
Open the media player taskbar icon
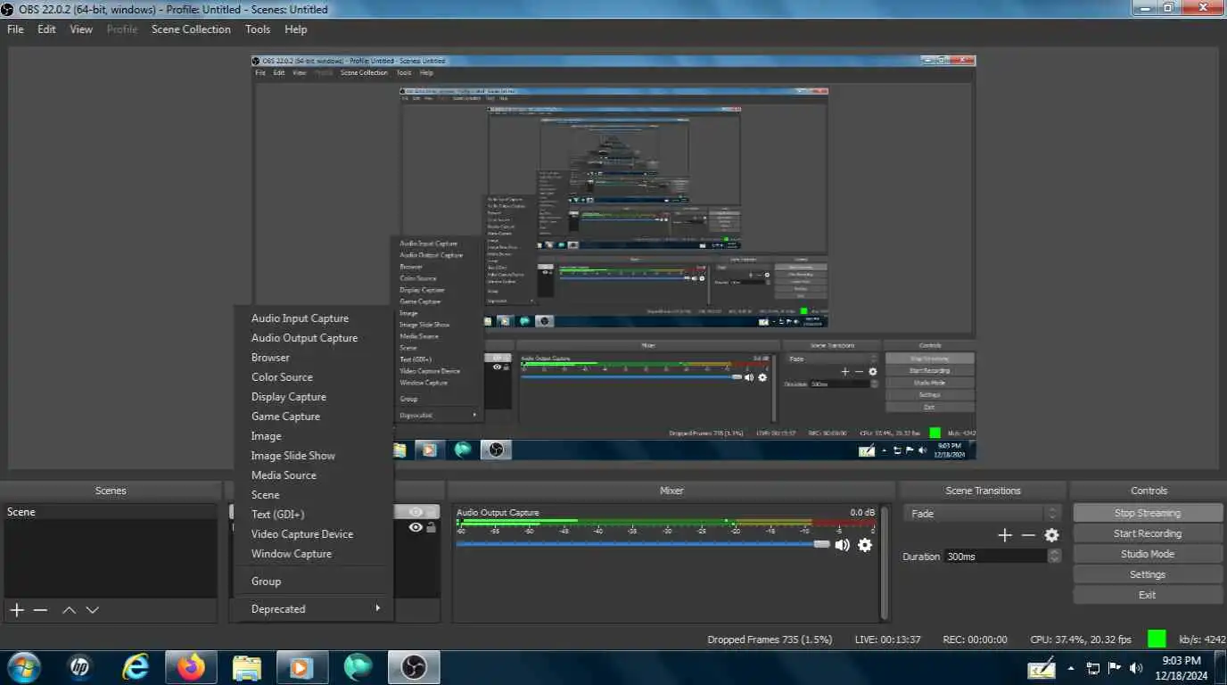tap(302, 667)
